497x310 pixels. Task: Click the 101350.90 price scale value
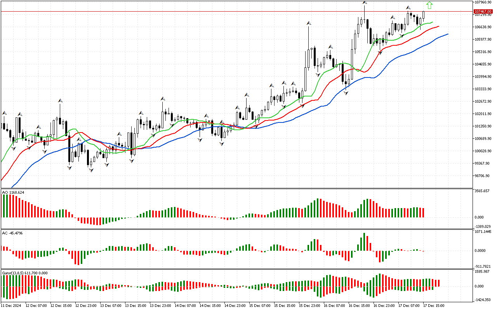[x=483, y=126]
